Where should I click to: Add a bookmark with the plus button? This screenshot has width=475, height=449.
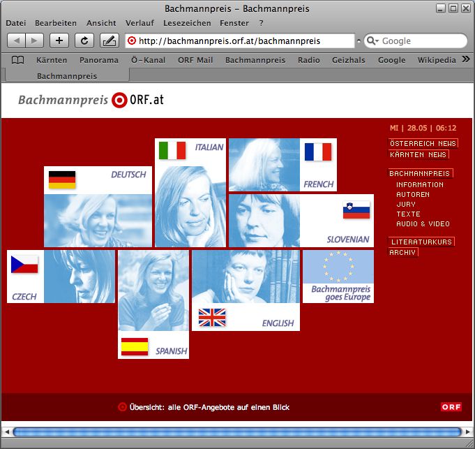[x=59, y=41]
